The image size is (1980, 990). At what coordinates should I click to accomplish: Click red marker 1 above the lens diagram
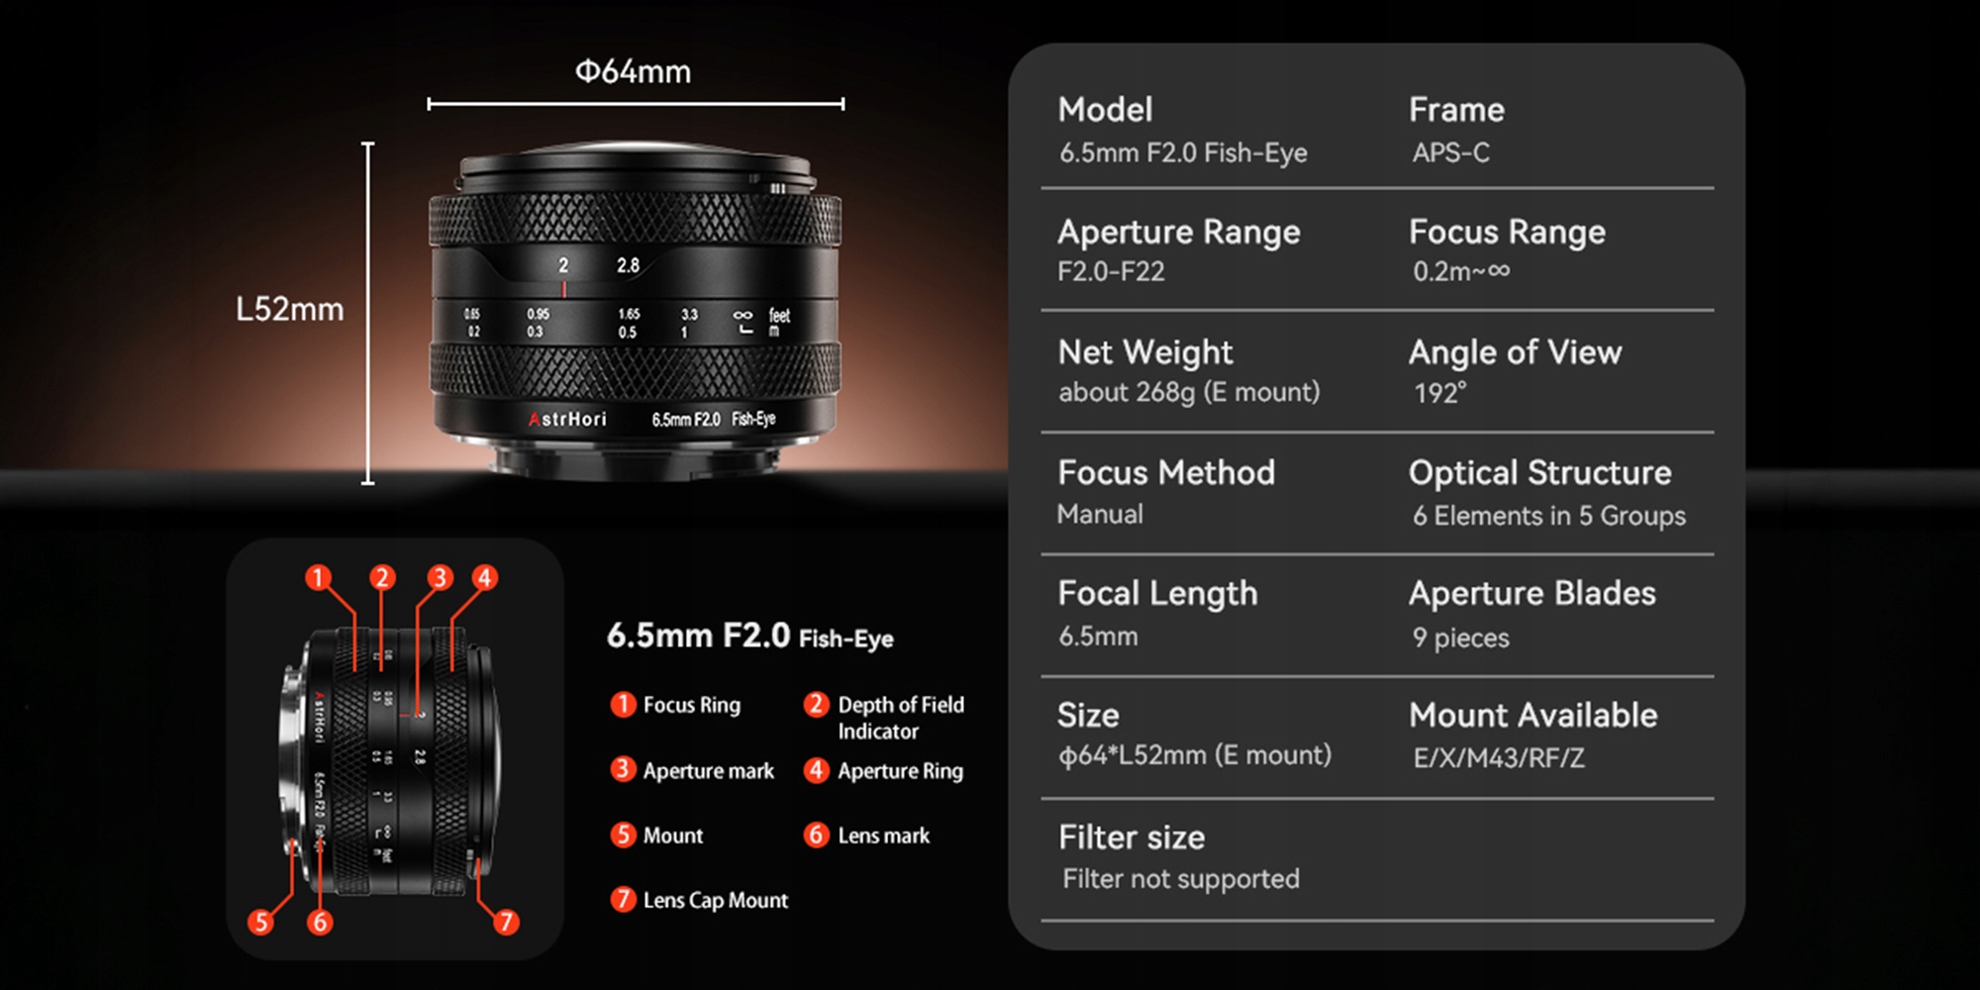(x=318, y=577)
